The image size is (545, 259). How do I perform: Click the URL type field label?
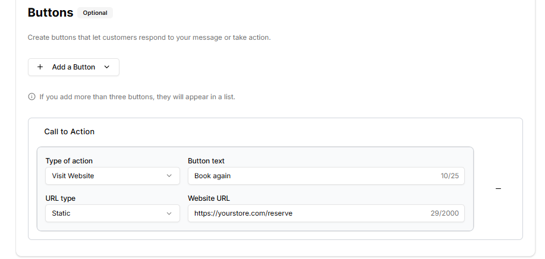(x=61, y=198)
